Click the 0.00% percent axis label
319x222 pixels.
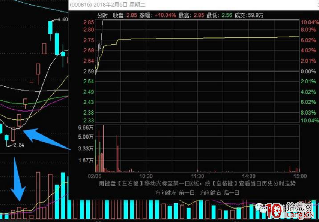point(308,71)
